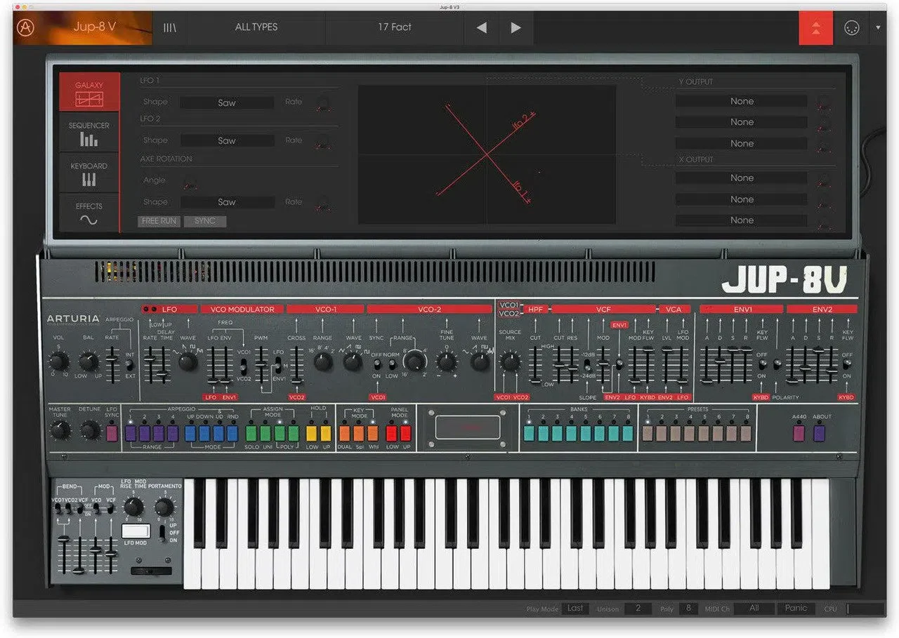This screenshot has width=899, height=638.
Task: Select the KEYBOARD tab
Action: (89, 173)
